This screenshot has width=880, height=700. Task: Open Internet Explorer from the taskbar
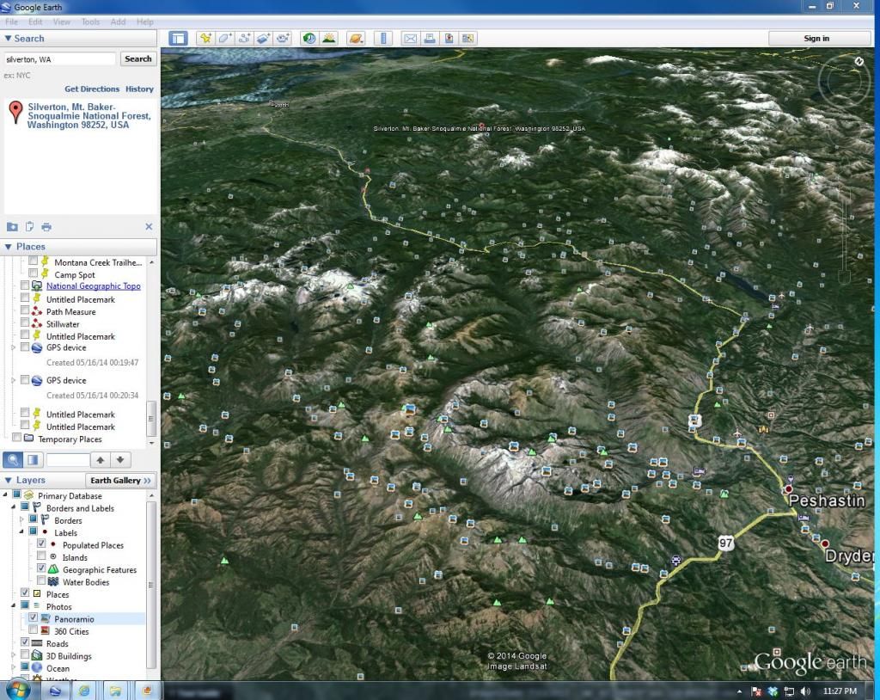(x=84, y=691)
